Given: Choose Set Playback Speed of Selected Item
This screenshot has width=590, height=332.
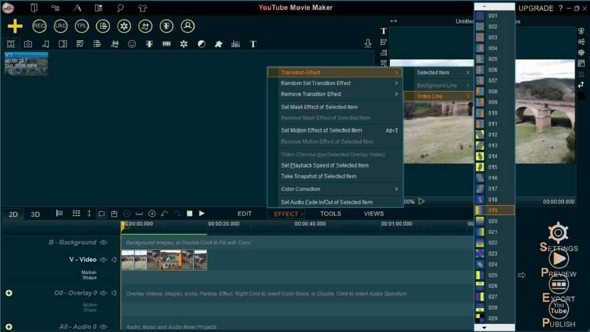Looking at the screenshot, I should pos(335,165).
